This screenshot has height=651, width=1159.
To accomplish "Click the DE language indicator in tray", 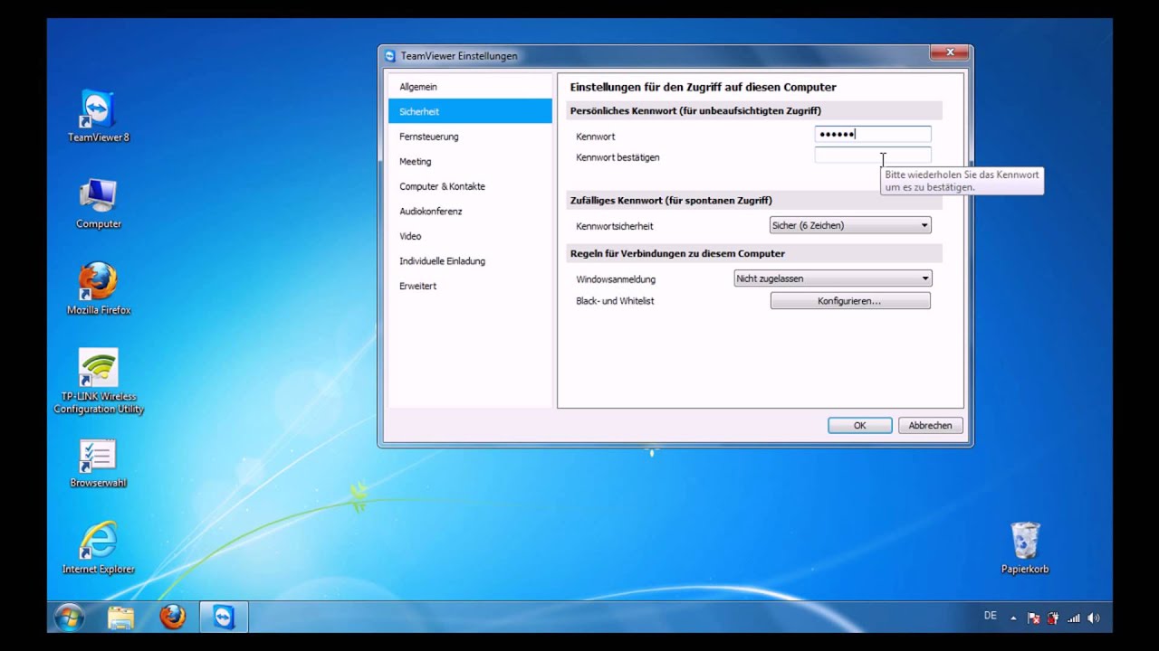I will pyautogui.click(x=991, y=616).
